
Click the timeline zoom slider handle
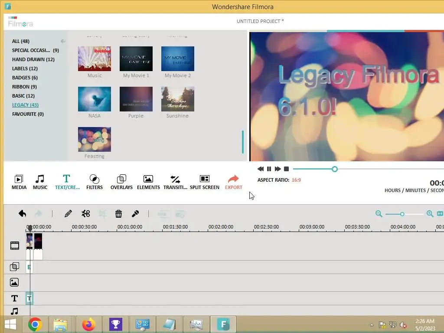coord(402,214)
